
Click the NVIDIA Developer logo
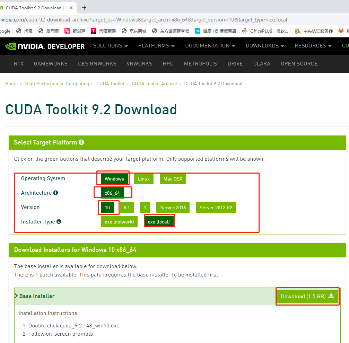pyautogui.click(x=45, y=46)
